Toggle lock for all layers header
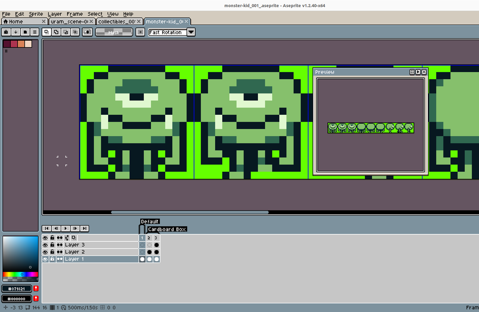The width and height of the screenshot is (479, 312). tap(52, 238)
